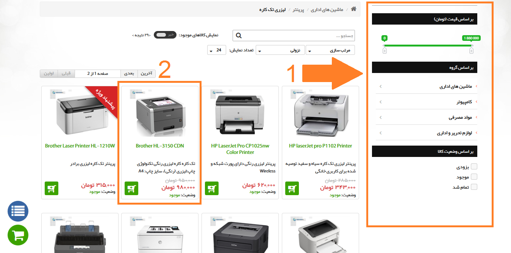Open the blue floating list menu icon
The width and height of the screenshot is (511, 253).
point(18,211)
